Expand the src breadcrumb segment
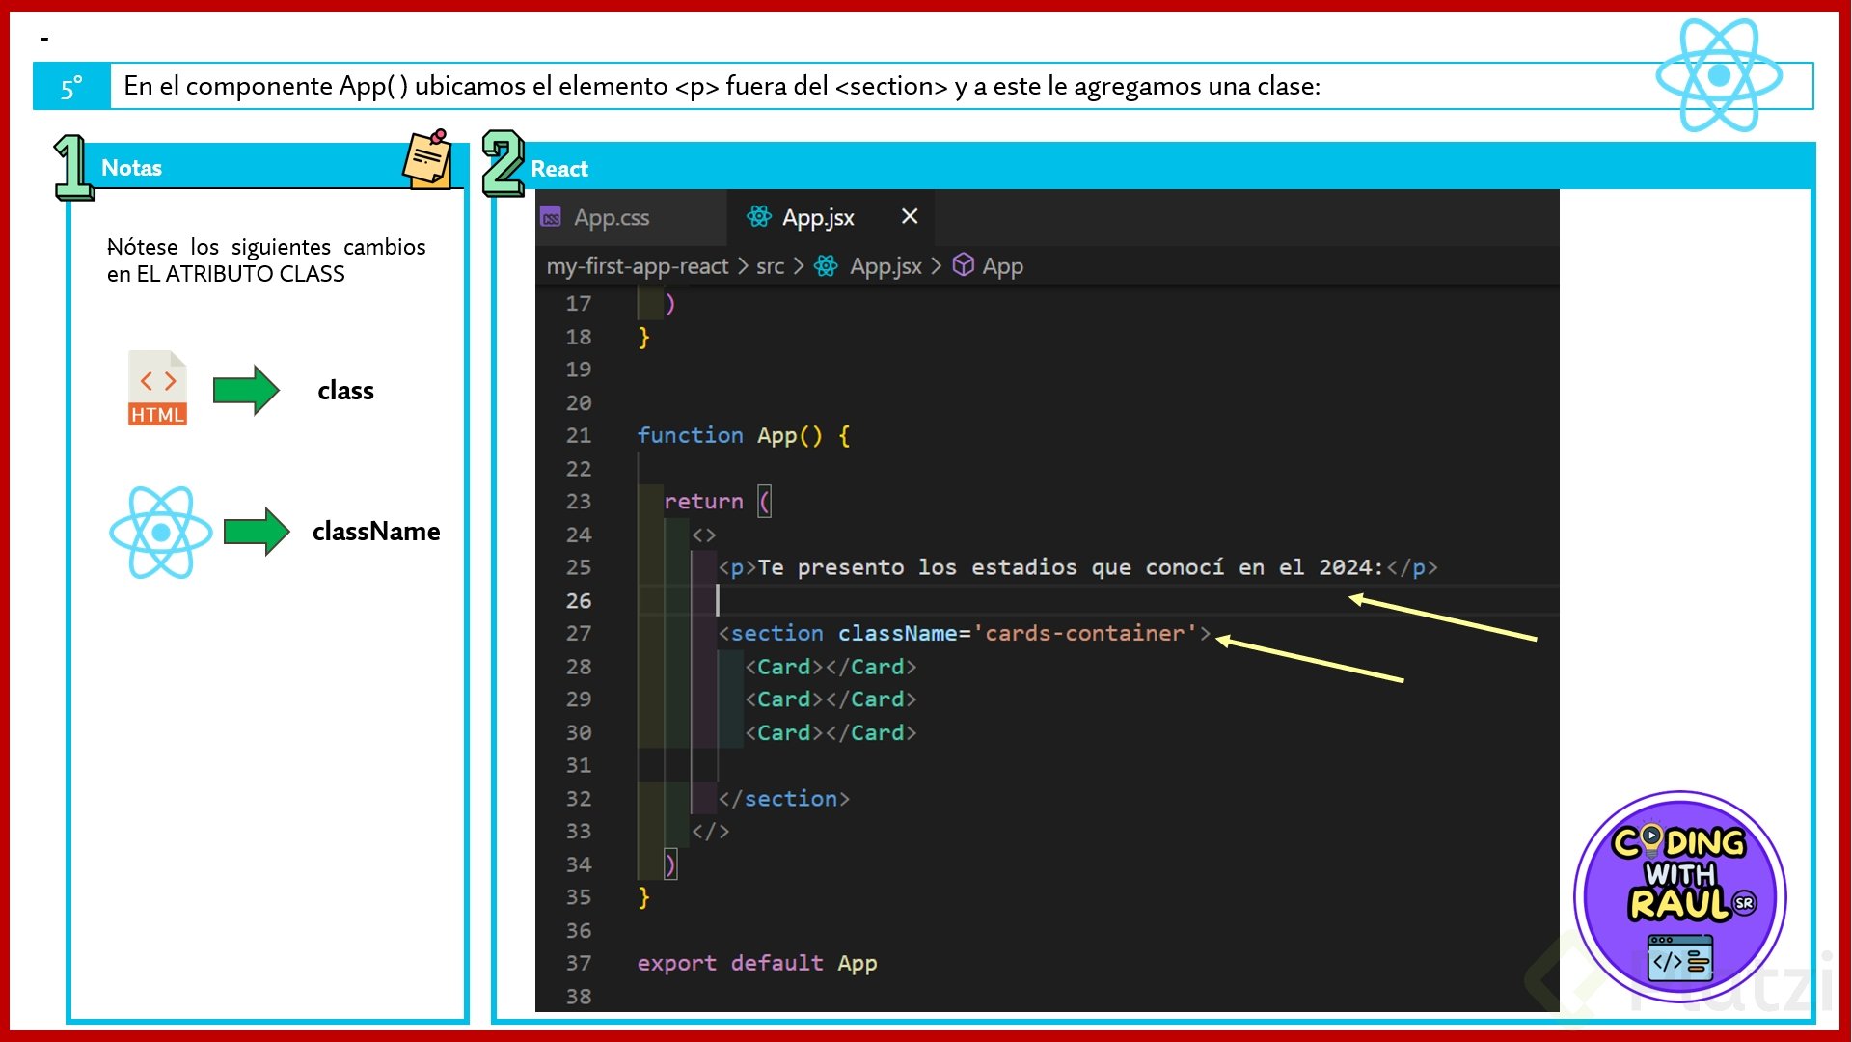This screenshot has width=1852, height=1042. tap(770, 266)
